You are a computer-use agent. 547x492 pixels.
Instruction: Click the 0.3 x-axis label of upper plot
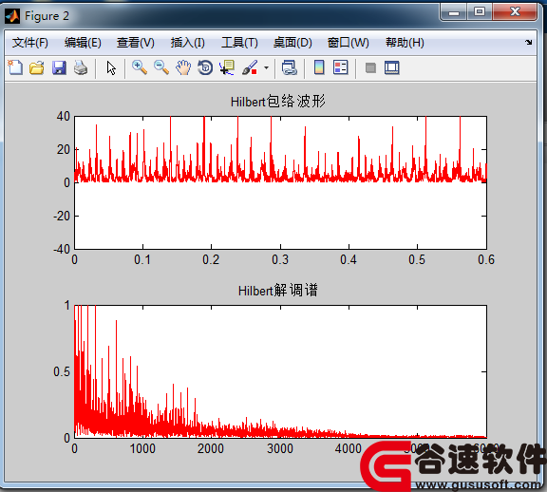[x=280, y=259]
